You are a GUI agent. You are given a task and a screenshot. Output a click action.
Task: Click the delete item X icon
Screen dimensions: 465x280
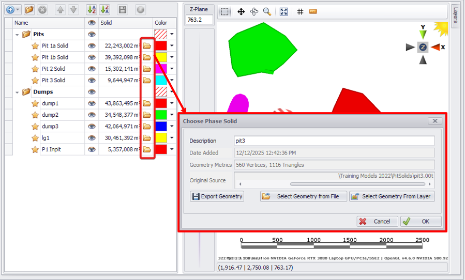[x=42, y=10]
